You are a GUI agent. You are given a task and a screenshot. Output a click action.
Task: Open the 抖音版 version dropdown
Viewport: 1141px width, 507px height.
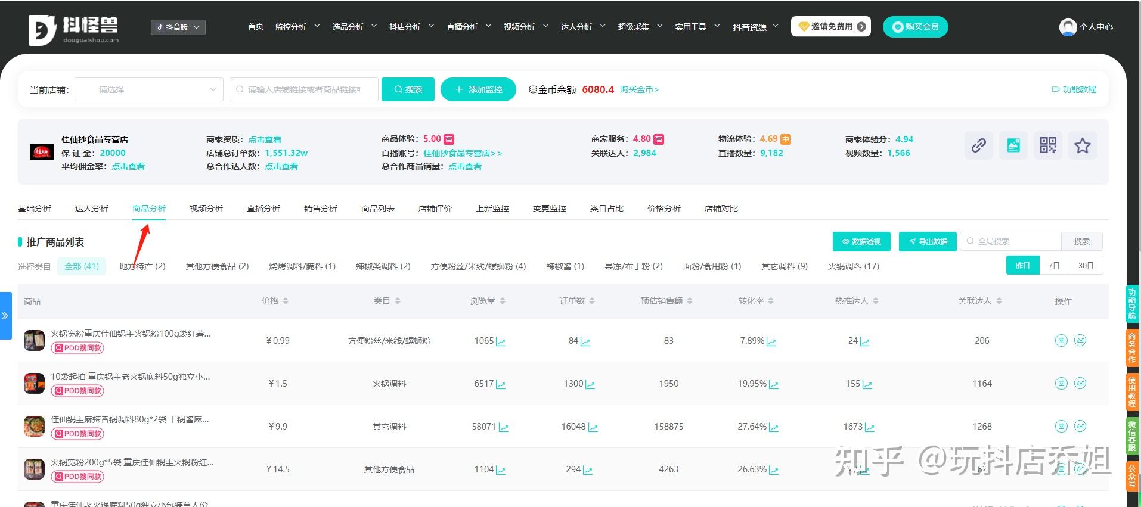pyautogui.click(x=178, y=27)
